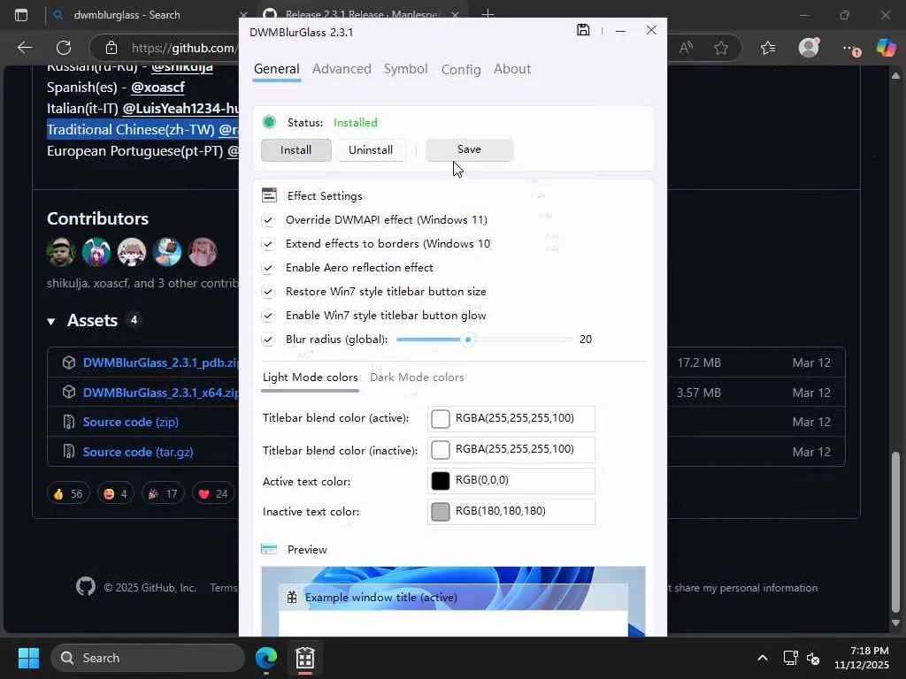Toggle Restore Win7 style titlebar button size

point(268,292)
